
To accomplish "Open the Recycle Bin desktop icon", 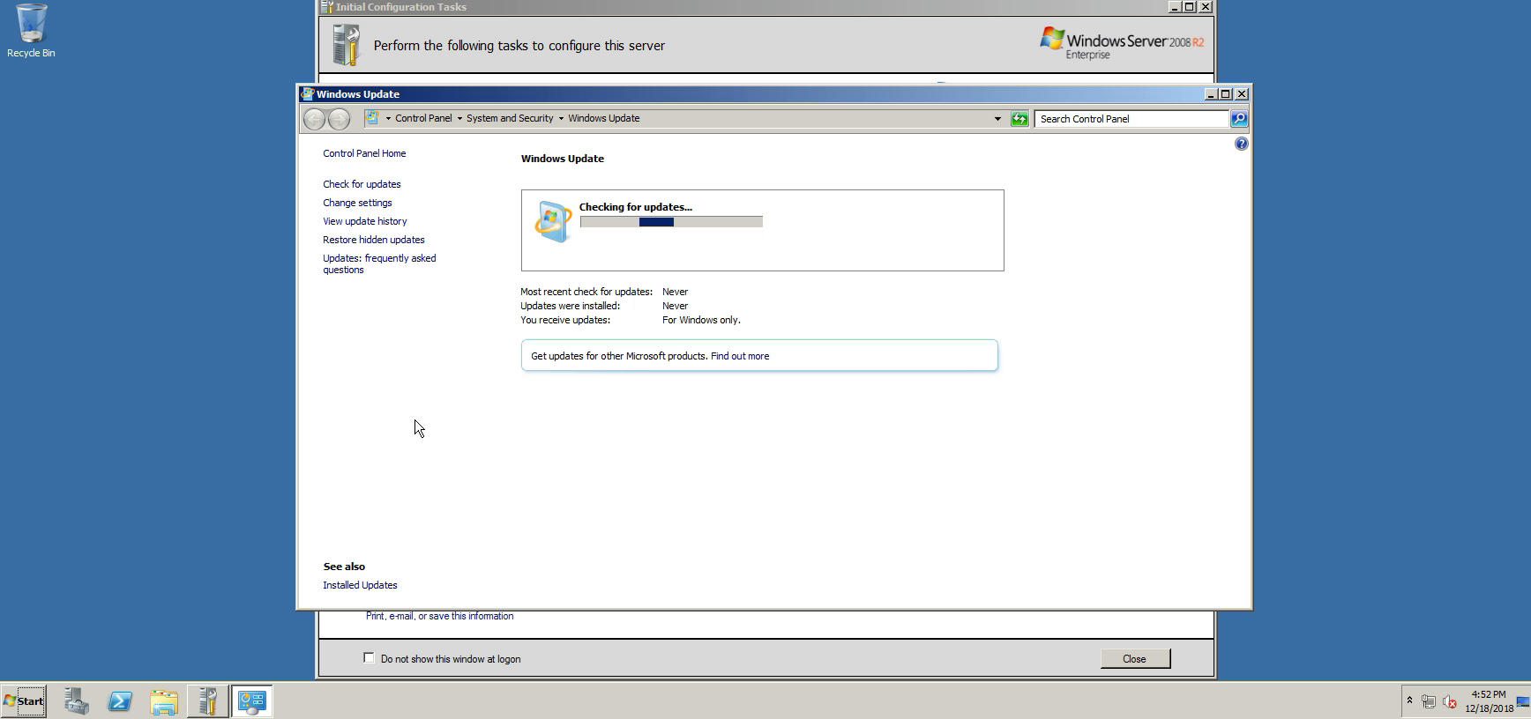I will tap(31, 31).
